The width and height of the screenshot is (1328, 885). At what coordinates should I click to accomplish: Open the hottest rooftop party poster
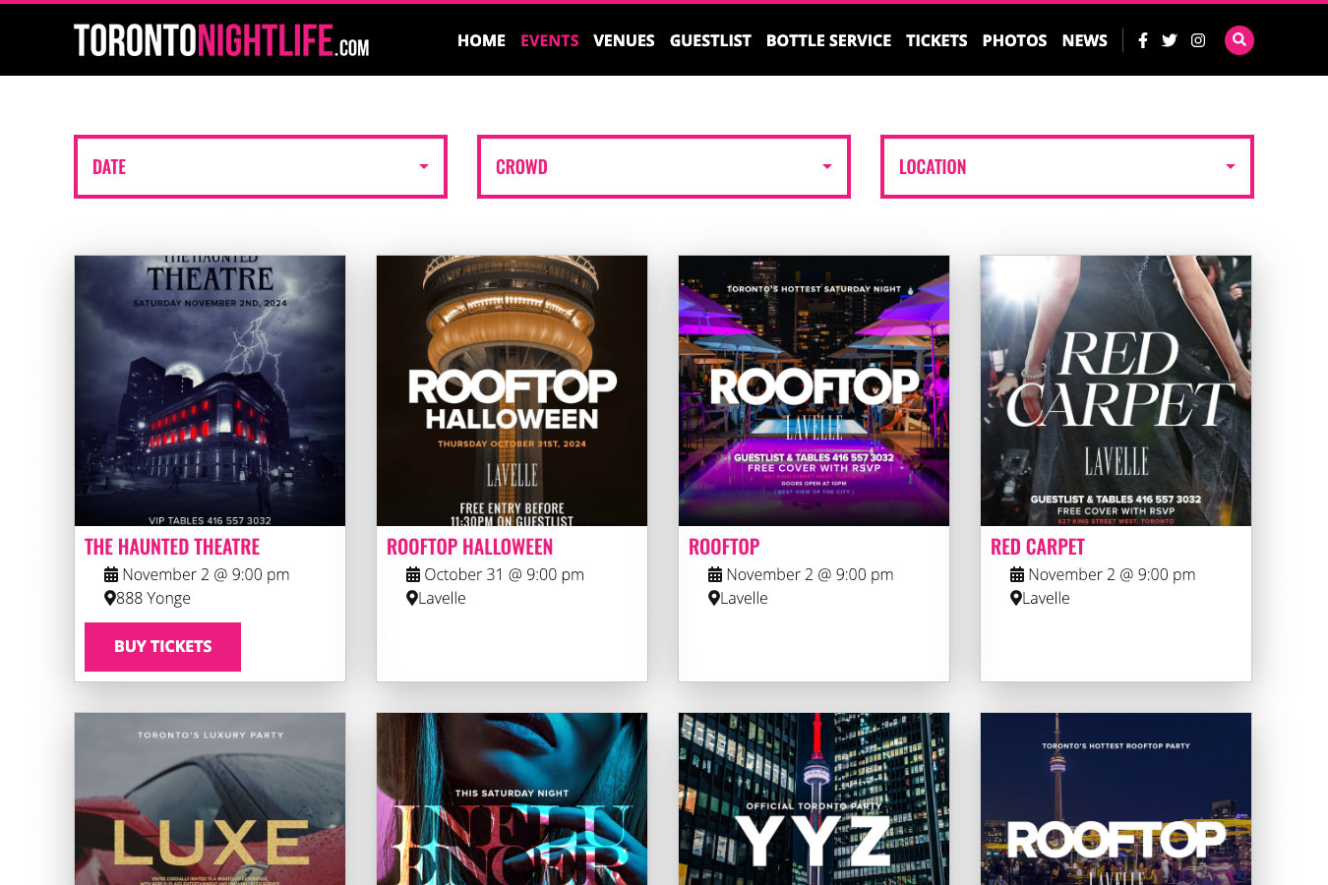[1116, 798]
